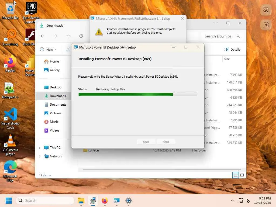Switch to details list view
The width and height of the screenshot is (276, 207).
236,175
